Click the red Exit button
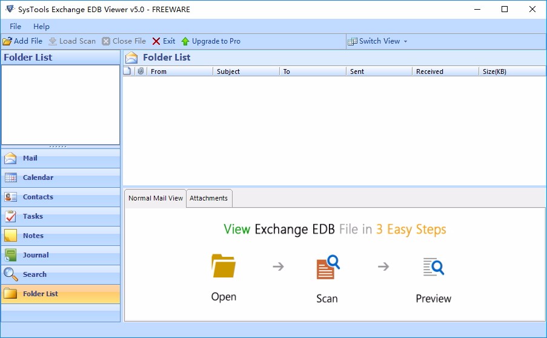The width and height of the screenshot is (547, 338). click(x=164, y=41)
